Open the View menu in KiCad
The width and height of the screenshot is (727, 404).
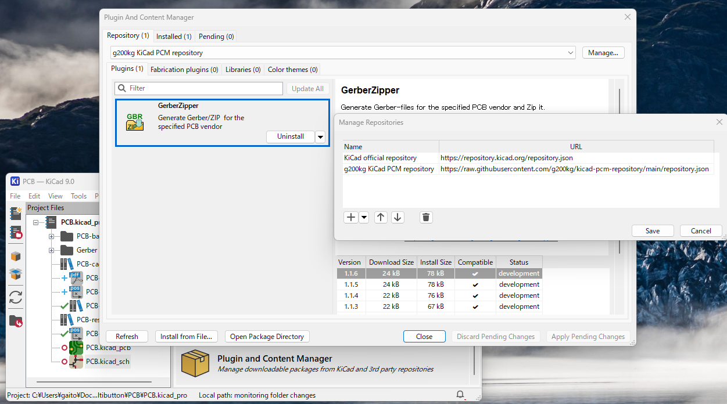pyautogui.click(x=55, y=196)
